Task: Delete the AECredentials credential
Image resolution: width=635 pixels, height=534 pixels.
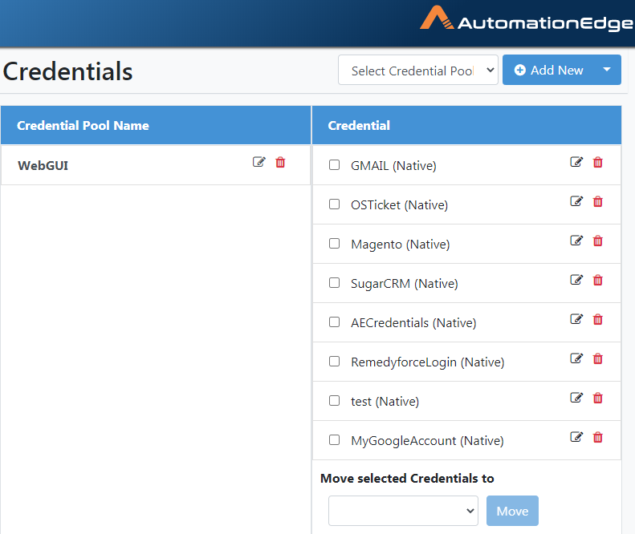Action: click(598, 319)
